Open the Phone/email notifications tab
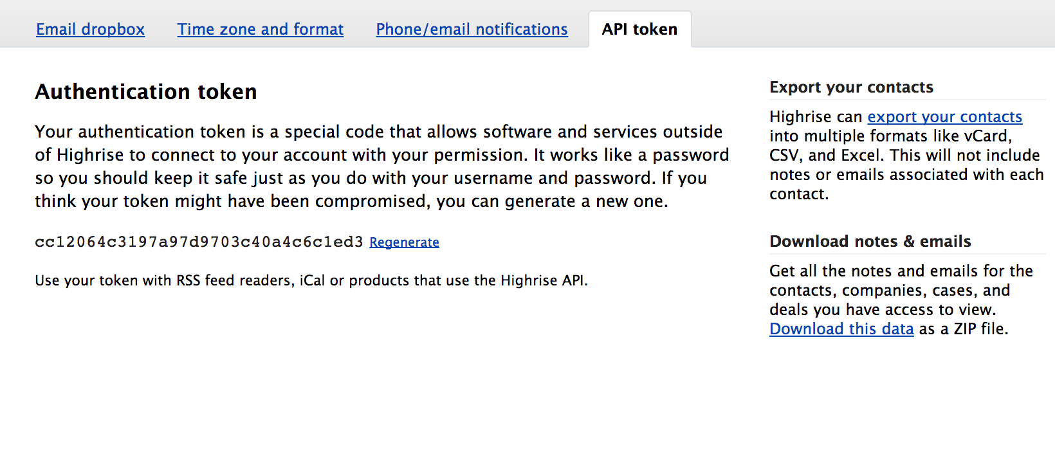Image resolution: width=1055 pixels, height=450 pixels. coord(472,30)
